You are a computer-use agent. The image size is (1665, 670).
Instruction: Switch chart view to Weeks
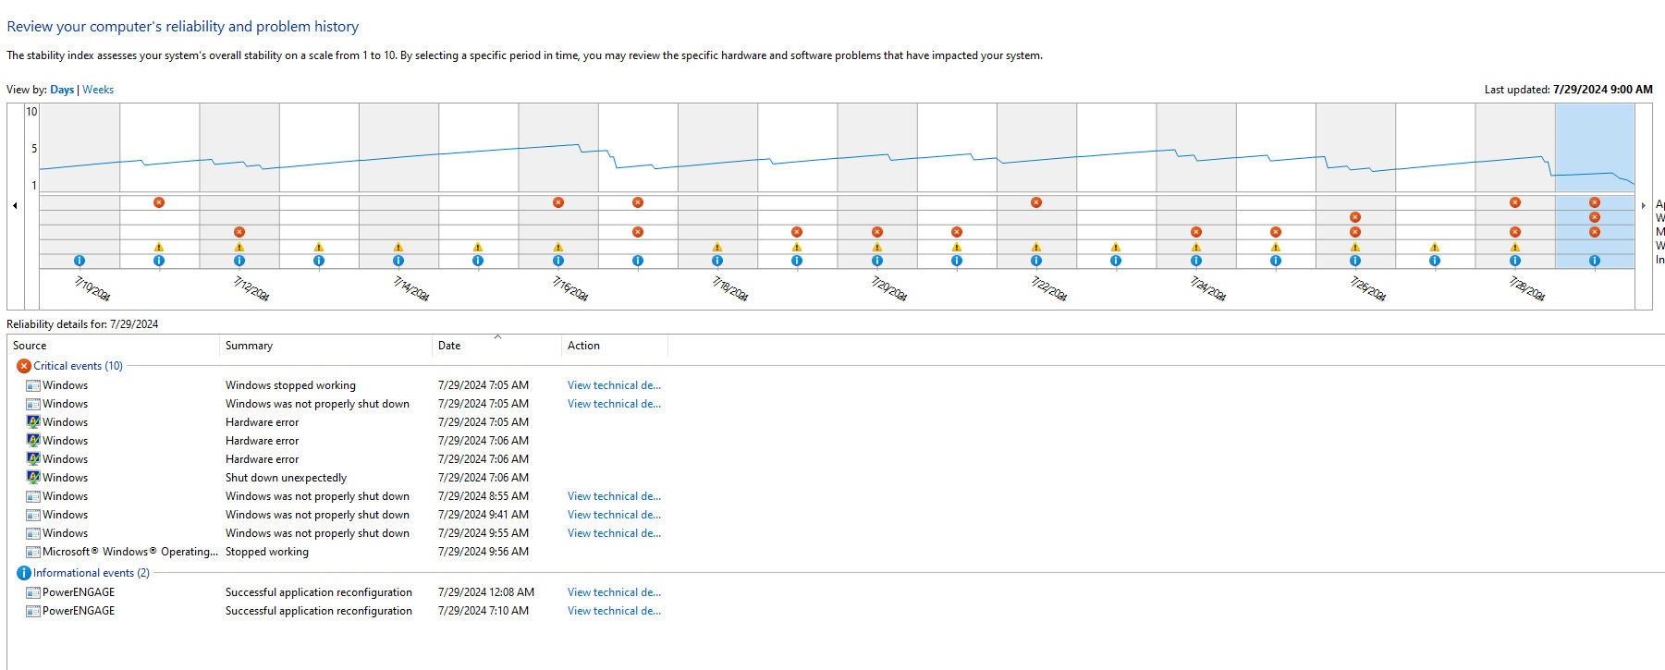98,90
